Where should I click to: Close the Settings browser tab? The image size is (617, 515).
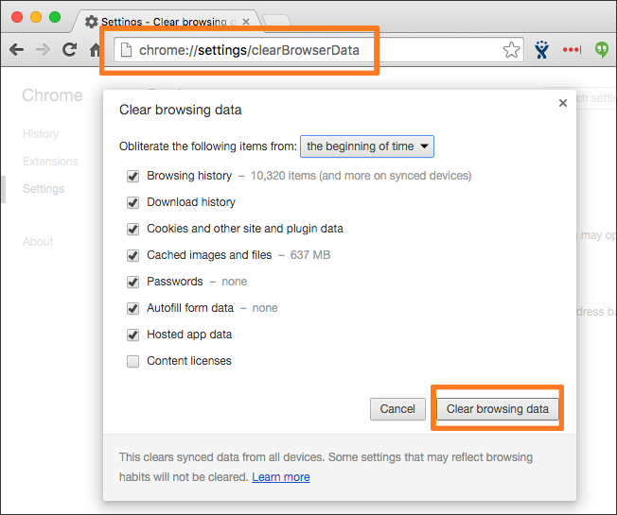pos(246,22)
